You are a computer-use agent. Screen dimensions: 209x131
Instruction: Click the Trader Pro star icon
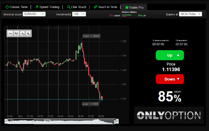(x=127, y=7)
